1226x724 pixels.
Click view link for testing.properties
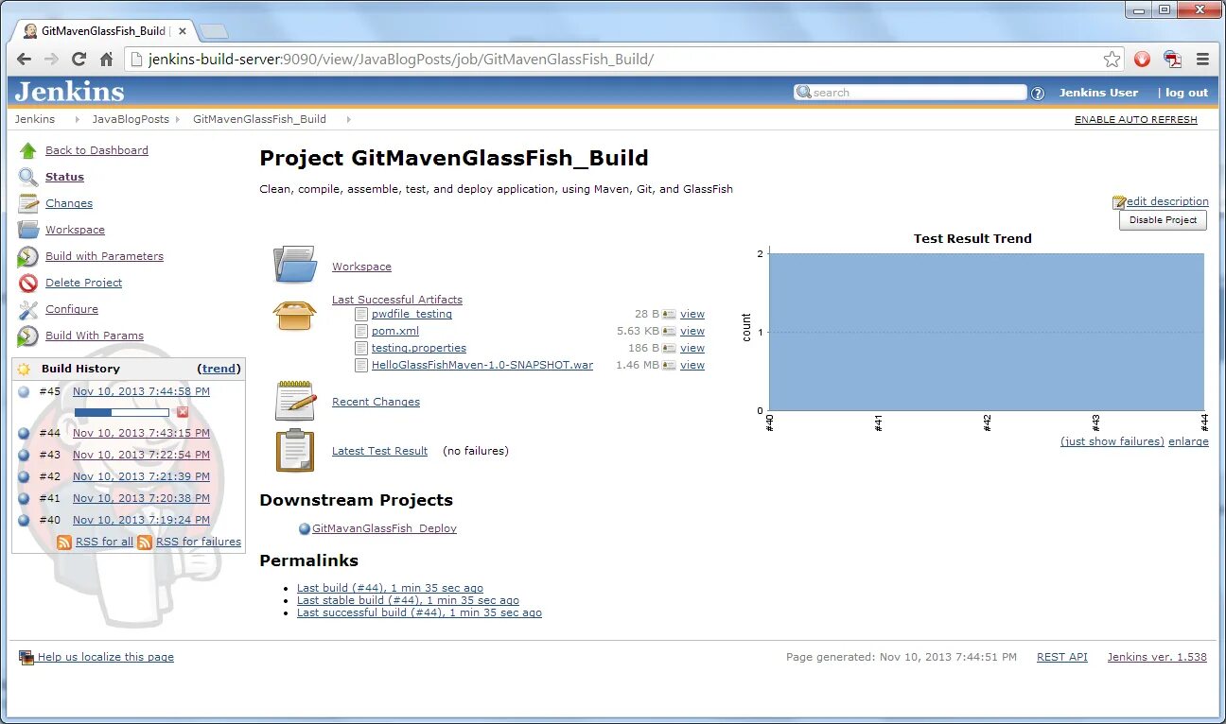[x=692, y=348]
